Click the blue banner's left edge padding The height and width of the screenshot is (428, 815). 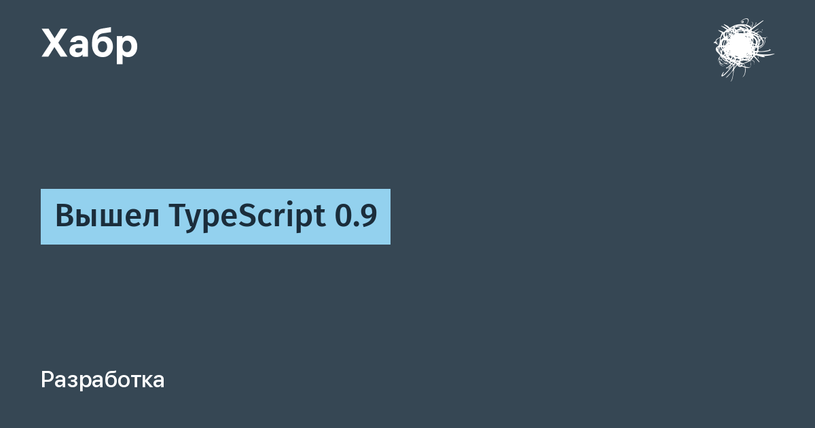[48, 217]
